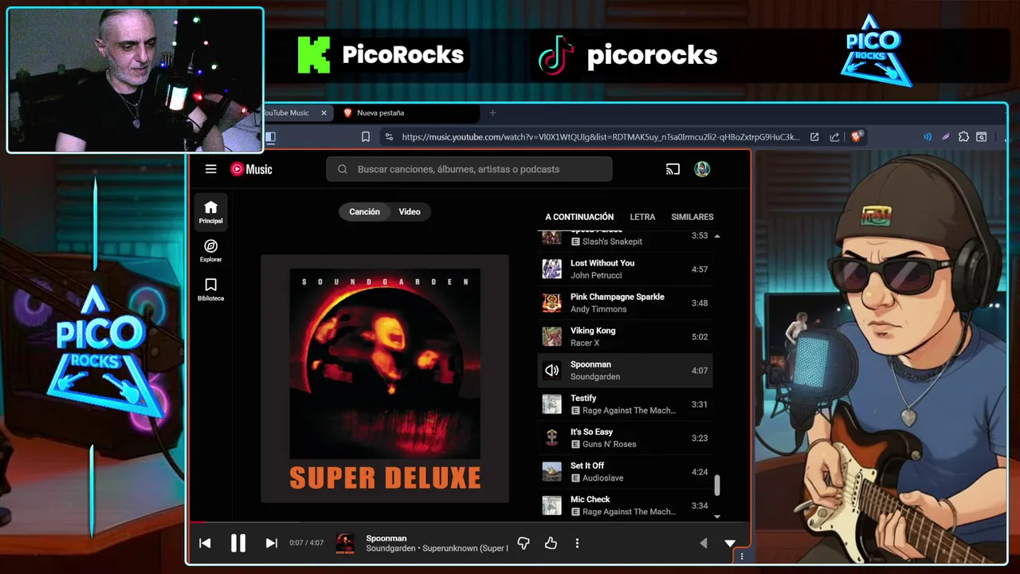Image resolution: width=1020 pixels, height=574 pixels.
Task: Select the playing Spoonman queue row
Action: pos(625,370)
